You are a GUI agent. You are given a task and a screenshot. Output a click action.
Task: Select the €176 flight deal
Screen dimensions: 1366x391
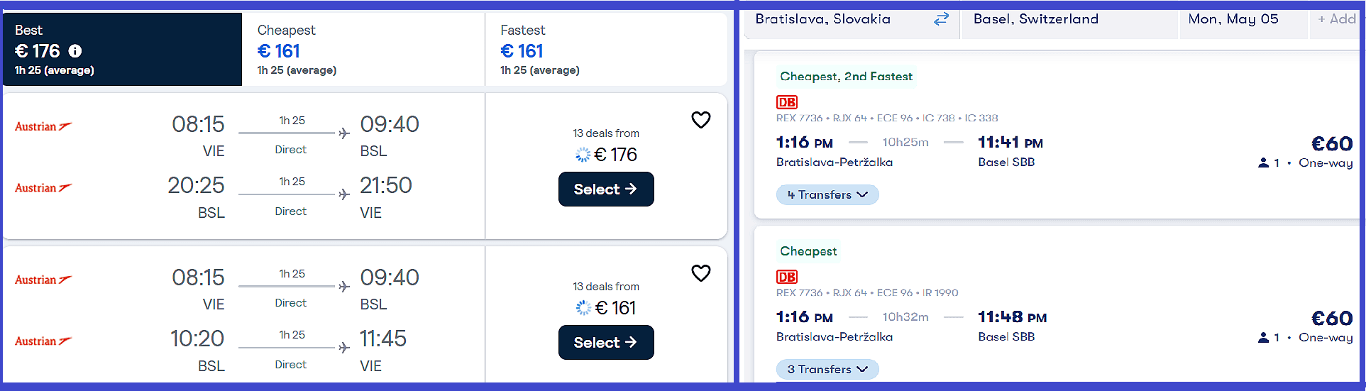tap(605, 189)
